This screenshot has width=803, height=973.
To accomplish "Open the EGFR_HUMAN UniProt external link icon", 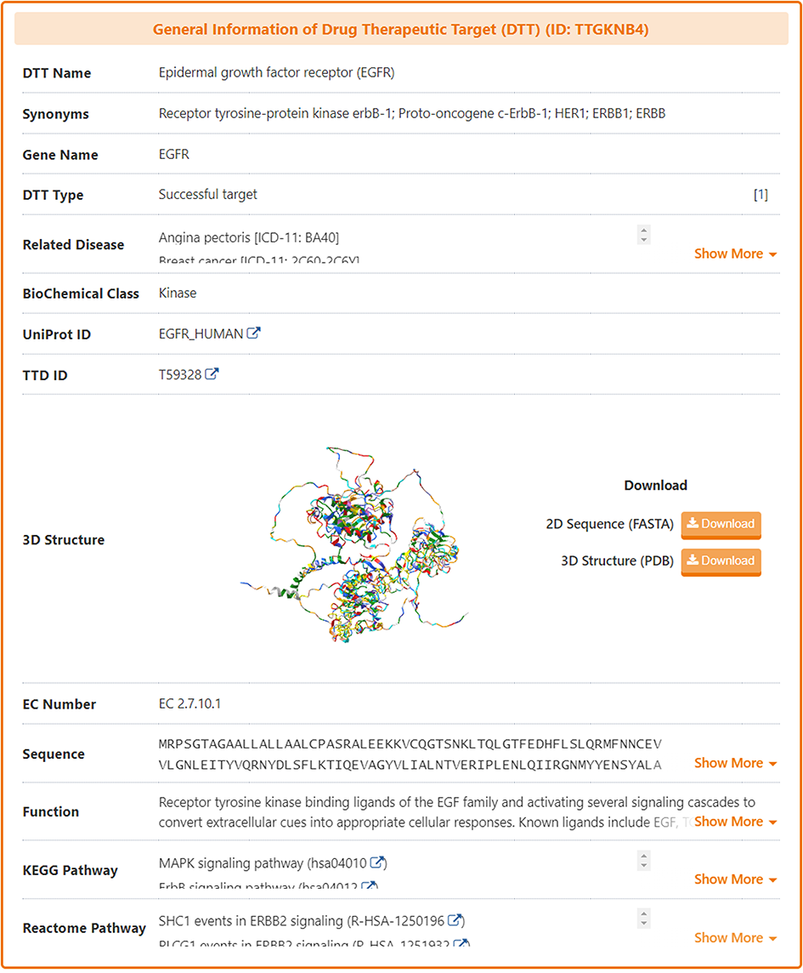I will pyautogui.click(x=253, y=333).
